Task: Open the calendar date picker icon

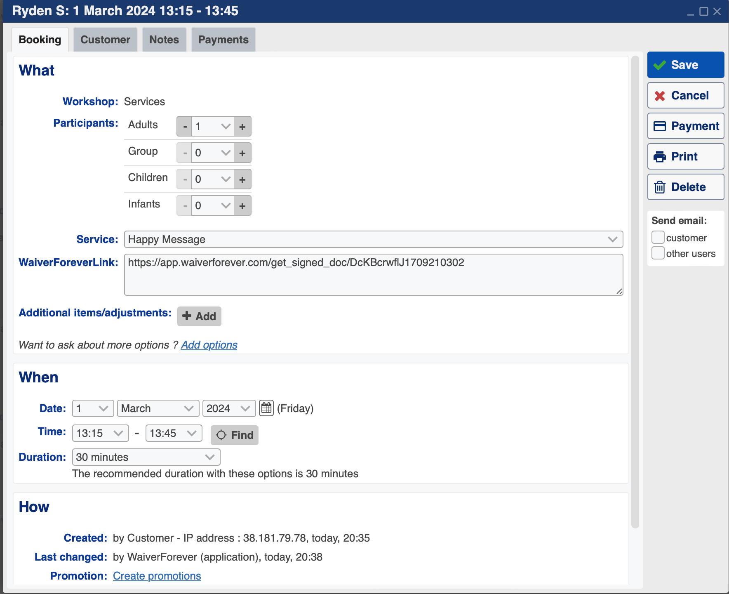Action: pyautogui.click(x=266, y=408)
